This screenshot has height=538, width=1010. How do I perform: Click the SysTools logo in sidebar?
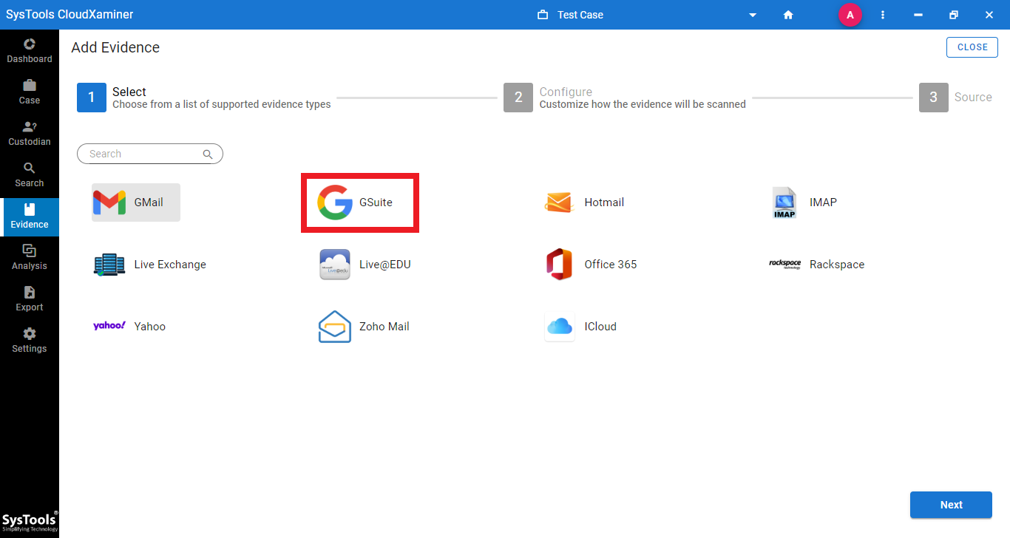(x=30, y=521)
